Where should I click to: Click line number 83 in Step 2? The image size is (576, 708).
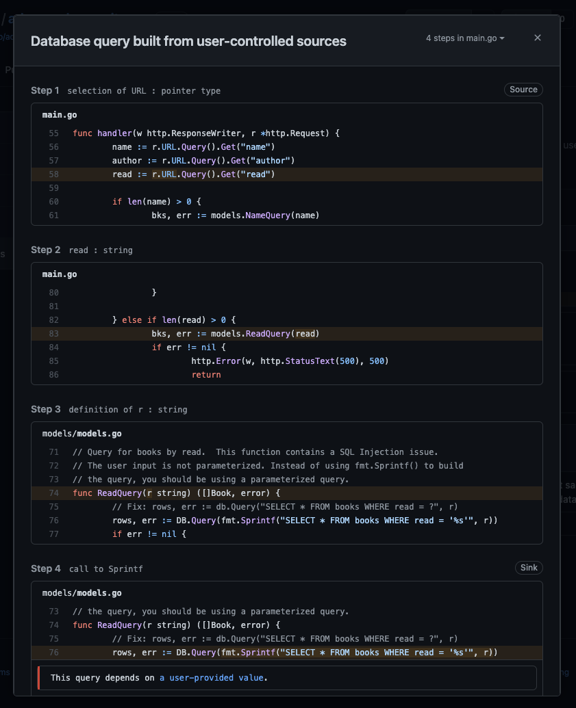click(x=54, y=334)
